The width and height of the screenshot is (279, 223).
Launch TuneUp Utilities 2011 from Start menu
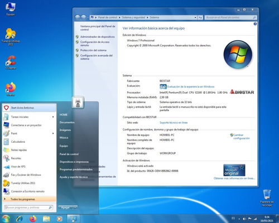[x=29, y=183]
